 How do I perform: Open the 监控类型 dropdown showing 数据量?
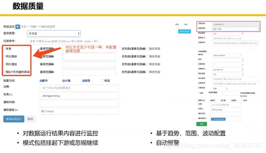(54, 34)
